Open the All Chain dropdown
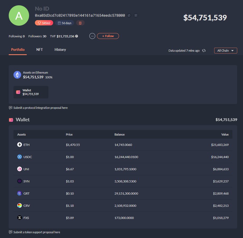This screenshot has width=243, height=238. pyautogui.click(x=225, y=50)
